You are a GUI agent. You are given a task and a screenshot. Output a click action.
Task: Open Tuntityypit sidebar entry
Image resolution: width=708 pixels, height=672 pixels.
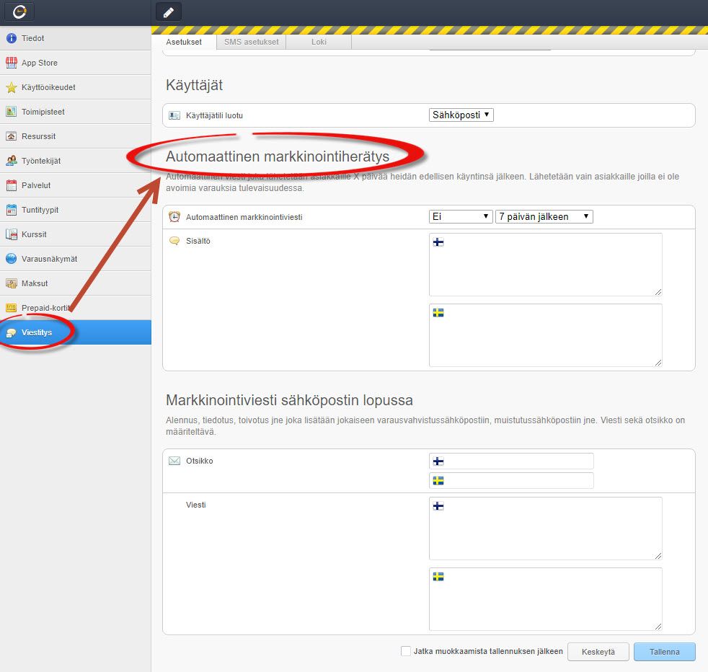tap(76, 210)
